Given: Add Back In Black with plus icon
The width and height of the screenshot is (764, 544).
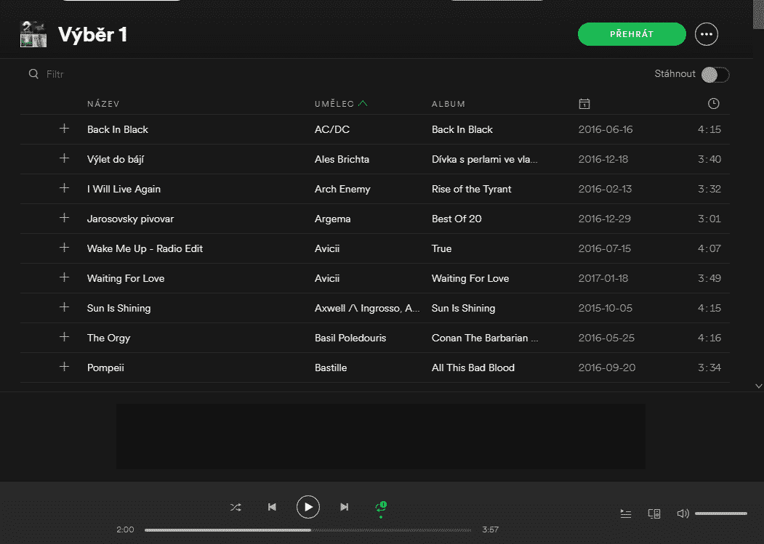Looking at the screenshot, I should 64,129.
